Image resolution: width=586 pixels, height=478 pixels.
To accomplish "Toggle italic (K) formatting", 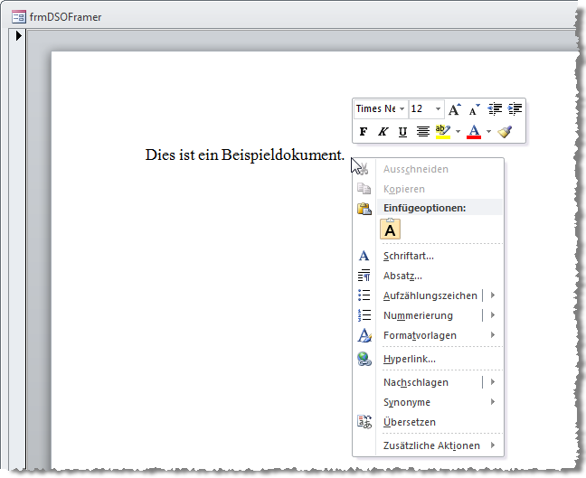I will click(383, 132).
